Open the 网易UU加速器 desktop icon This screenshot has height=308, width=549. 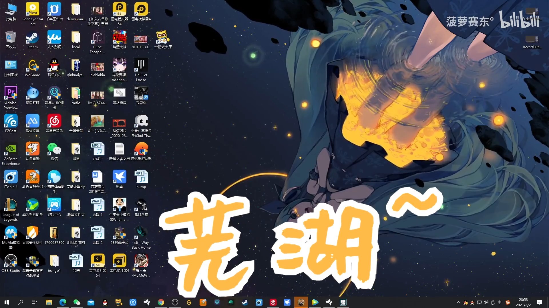click(54, 98)
